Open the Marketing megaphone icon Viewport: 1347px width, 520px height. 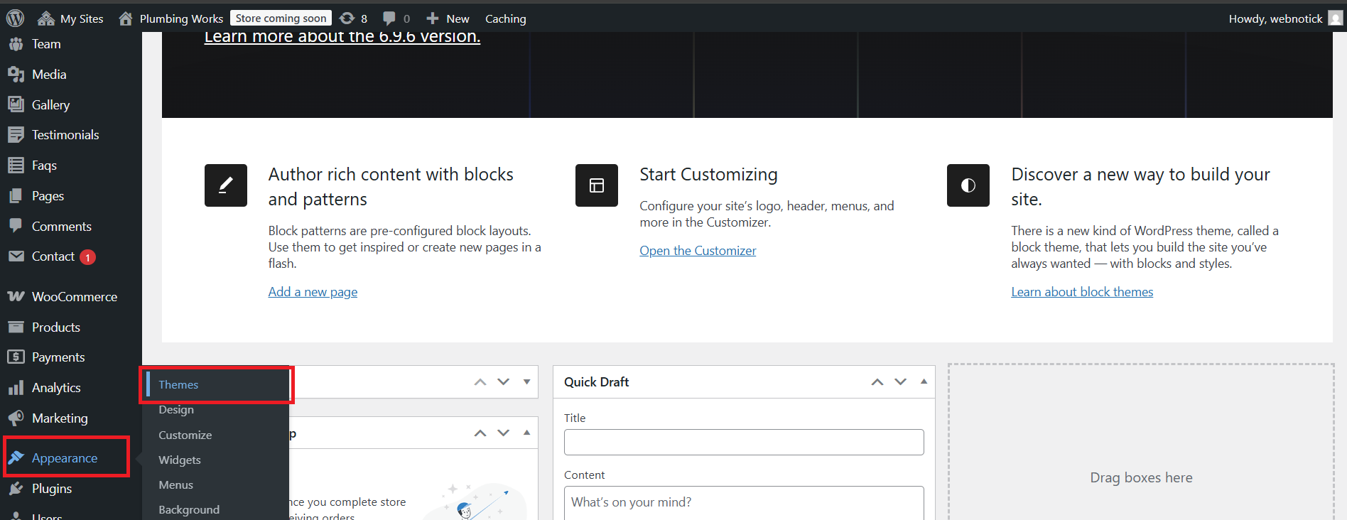point(16,418)
